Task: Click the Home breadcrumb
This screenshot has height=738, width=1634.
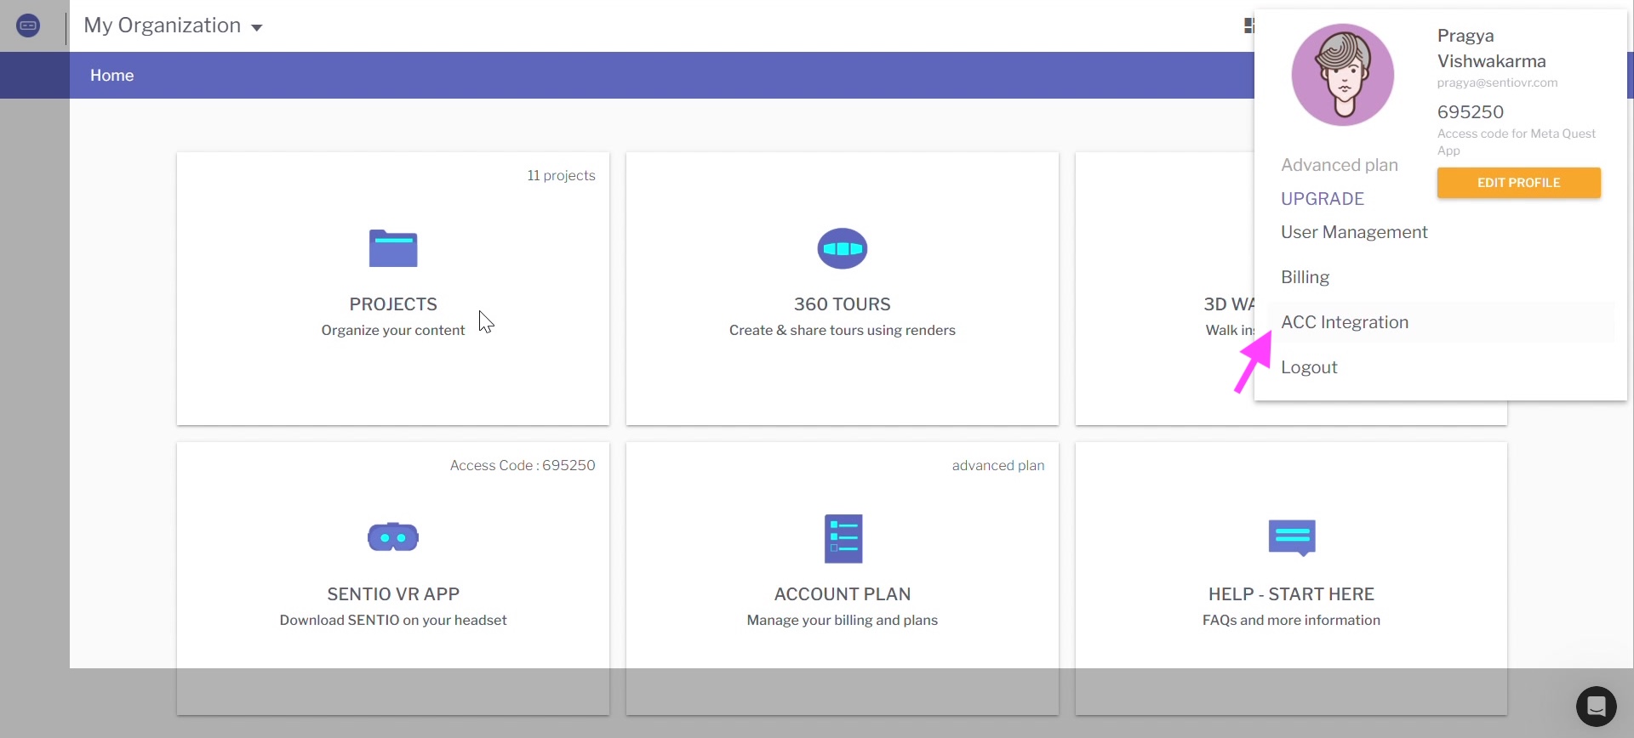Action: point(112,76)
